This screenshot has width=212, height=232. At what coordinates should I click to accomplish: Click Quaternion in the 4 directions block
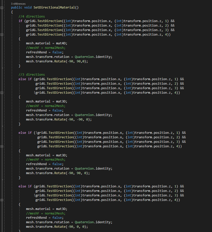tap(84, 57)
